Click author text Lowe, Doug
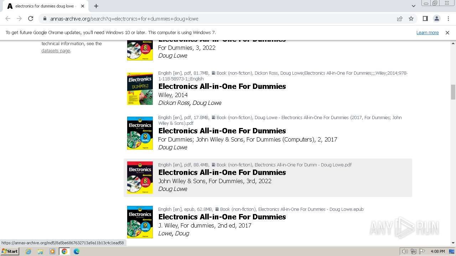The height and width of the screenshot is (256, 456). 173,233
